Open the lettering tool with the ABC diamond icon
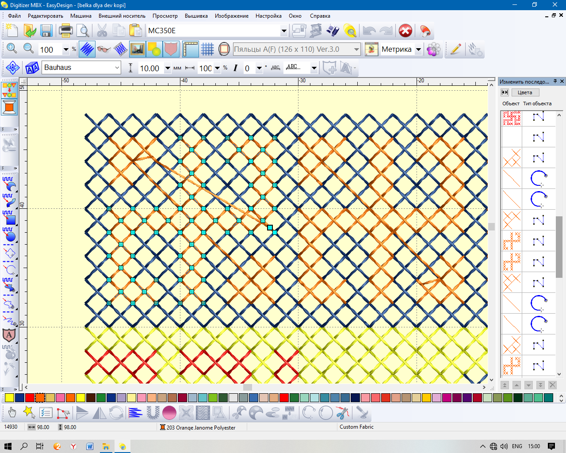The image size is (566, 453). [x=13, y=68]
